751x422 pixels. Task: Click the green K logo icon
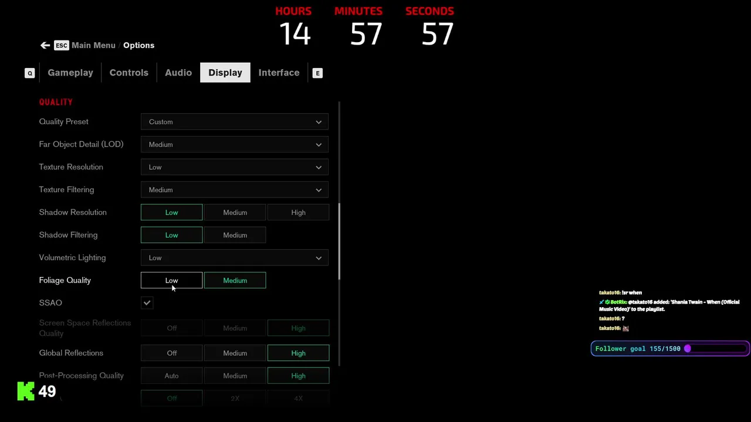coord(26,391)
